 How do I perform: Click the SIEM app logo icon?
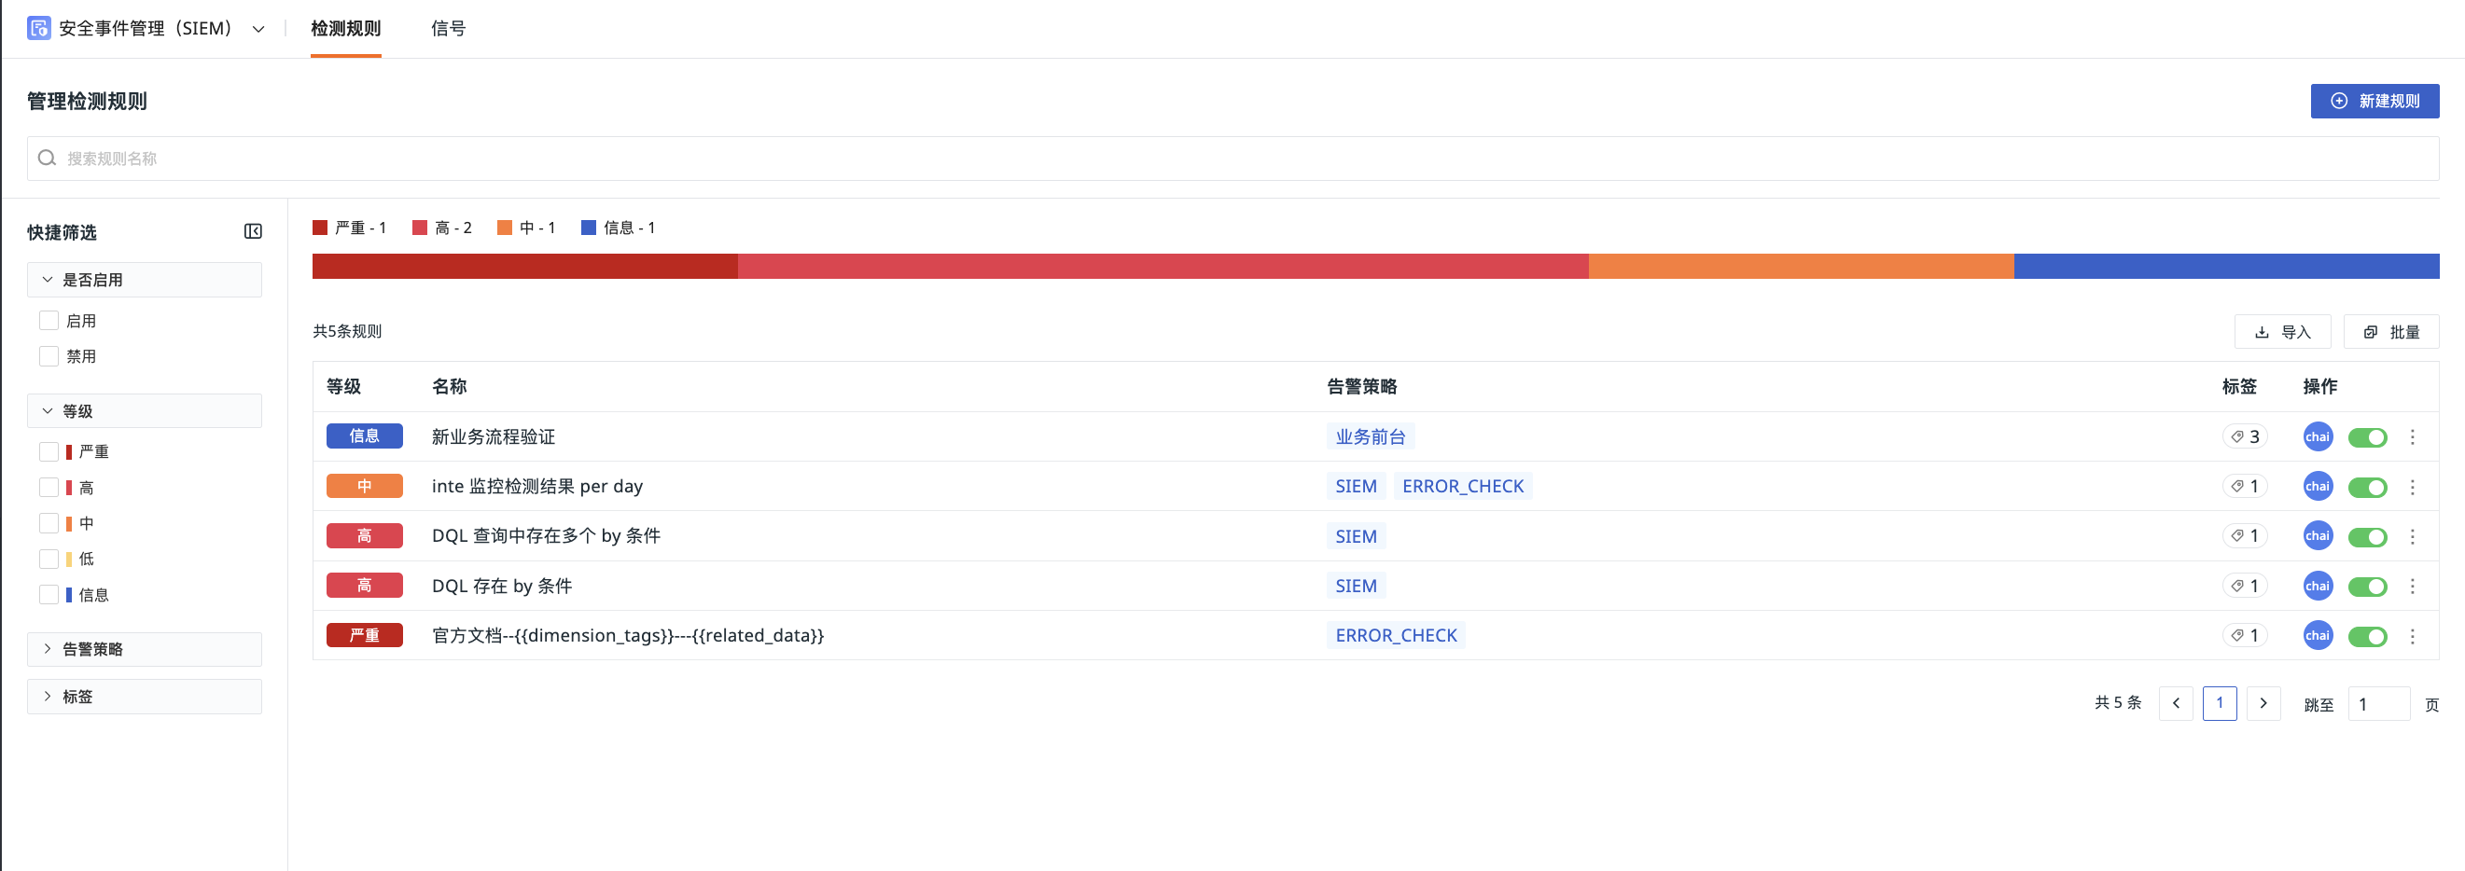click(38, 29)
